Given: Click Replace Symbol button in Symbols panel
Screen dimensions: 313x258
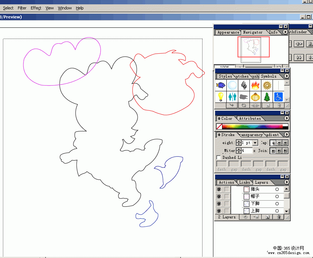Looking at the screenshot, I should (244, 105).
